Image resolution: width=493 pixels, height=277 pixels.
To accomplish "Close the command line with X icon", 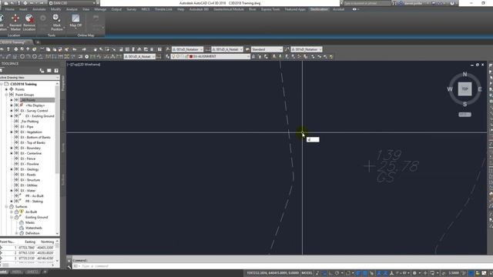I will 69,261.
